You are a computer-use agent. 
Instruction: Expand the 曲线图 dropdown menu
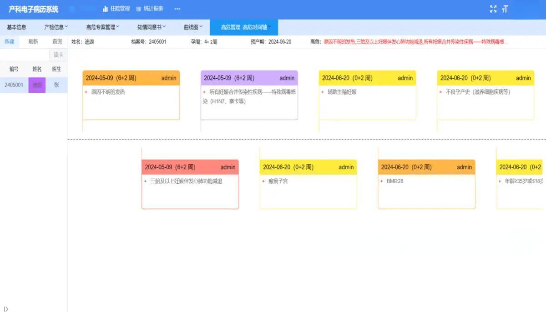click(x=193, y=27)
